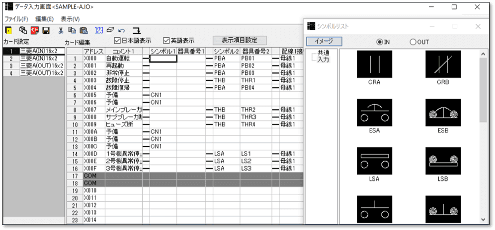The image size is (495, 230).
Task: Save using the floppy disk icon
Action: click(x=46, y=30)
